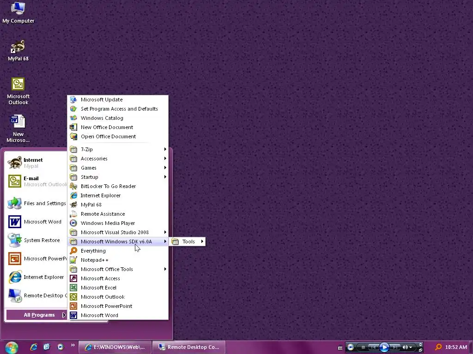Screen dimensions: 473x354
Task: Launch MyPal 68 from All Programs list
Action: [x=118, y=205]
